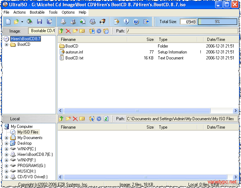
Task: Click the local file list horizontal scrollbar thumb
Action: click(146, 177)
